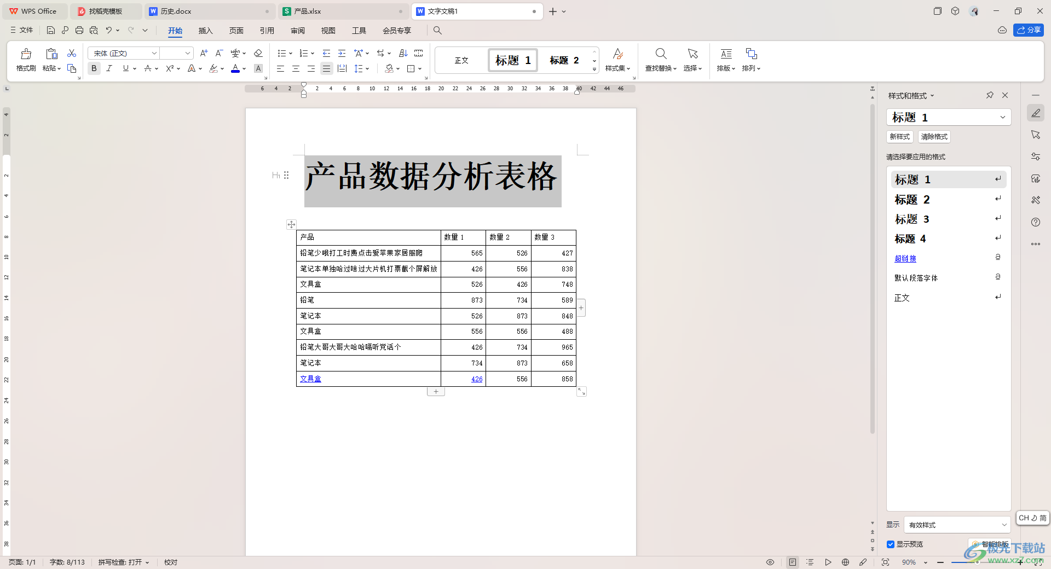The width and height of the screenshot is (1051, 569).
Task: Click the decrease font size icon
Action: [x=219, y=53]
